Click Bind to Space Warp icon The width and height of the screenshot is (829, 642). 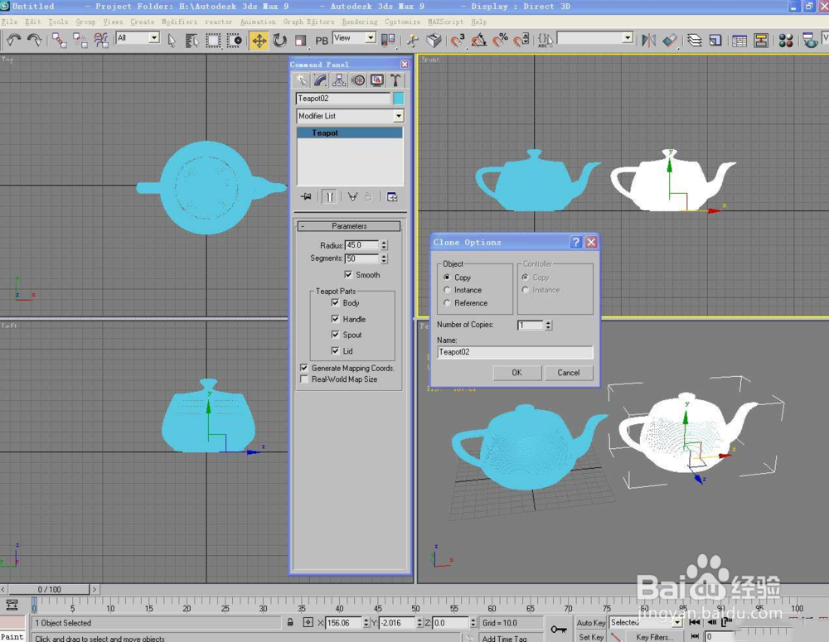pyautogui.click(x=100, y=40)
